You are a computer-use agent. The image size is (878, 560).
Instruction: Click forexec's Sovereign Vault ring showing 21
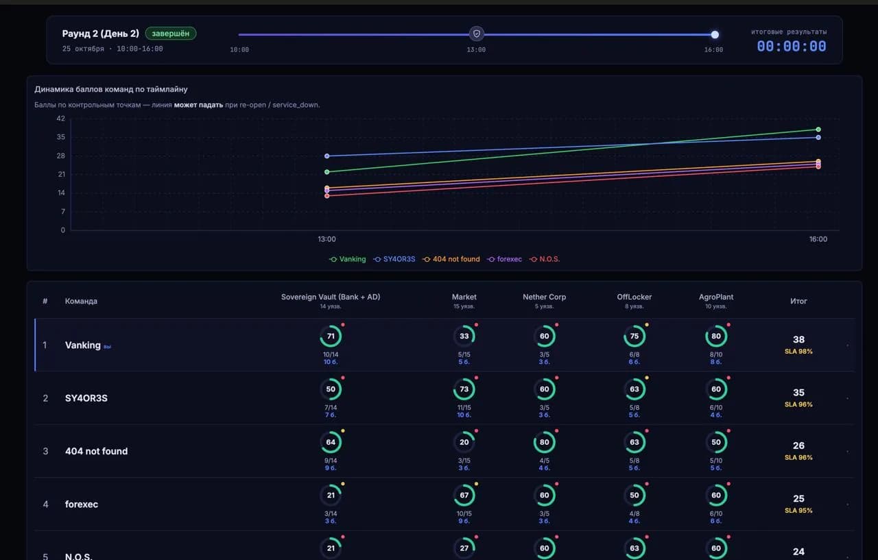pyautogui.click(x=331, y=495)
